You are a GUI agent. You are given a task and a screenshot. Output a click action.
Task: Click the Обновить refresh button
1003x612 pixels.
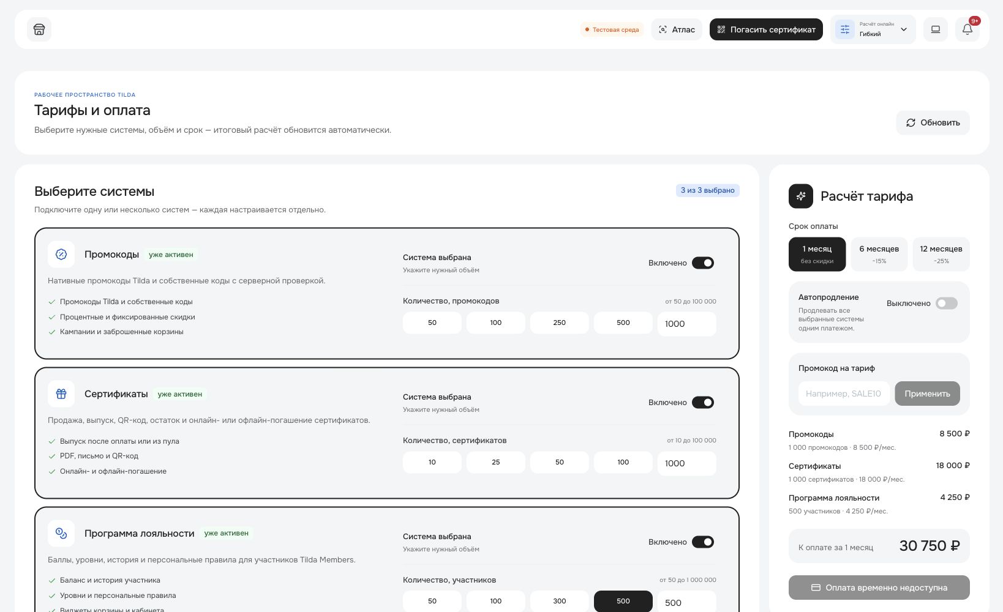[933, 122]
